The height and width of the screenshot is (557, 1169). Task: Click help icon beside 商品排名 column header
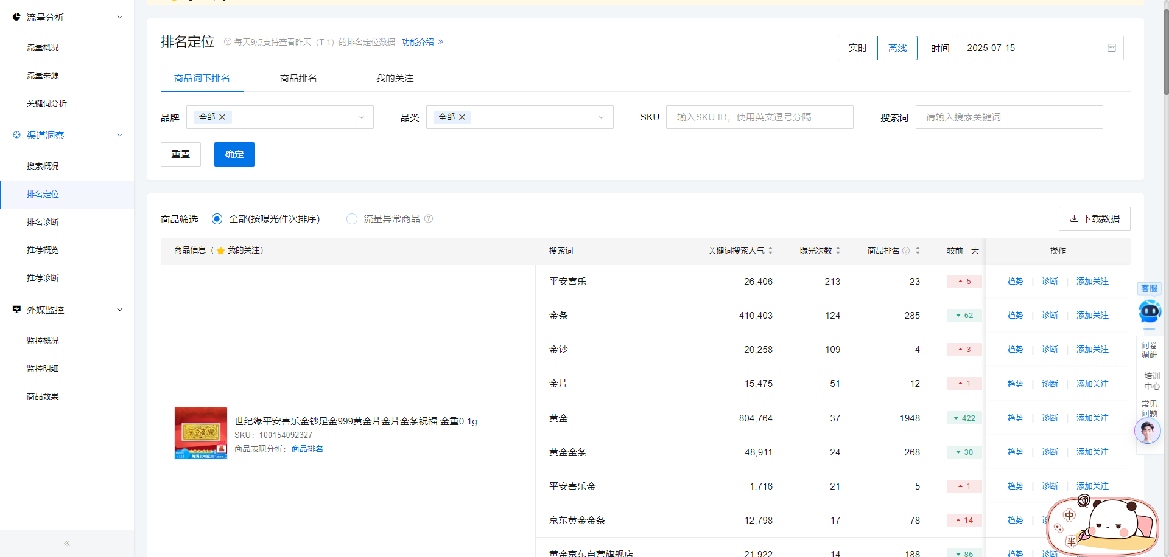pyautogui.click(x=906, y=251)
